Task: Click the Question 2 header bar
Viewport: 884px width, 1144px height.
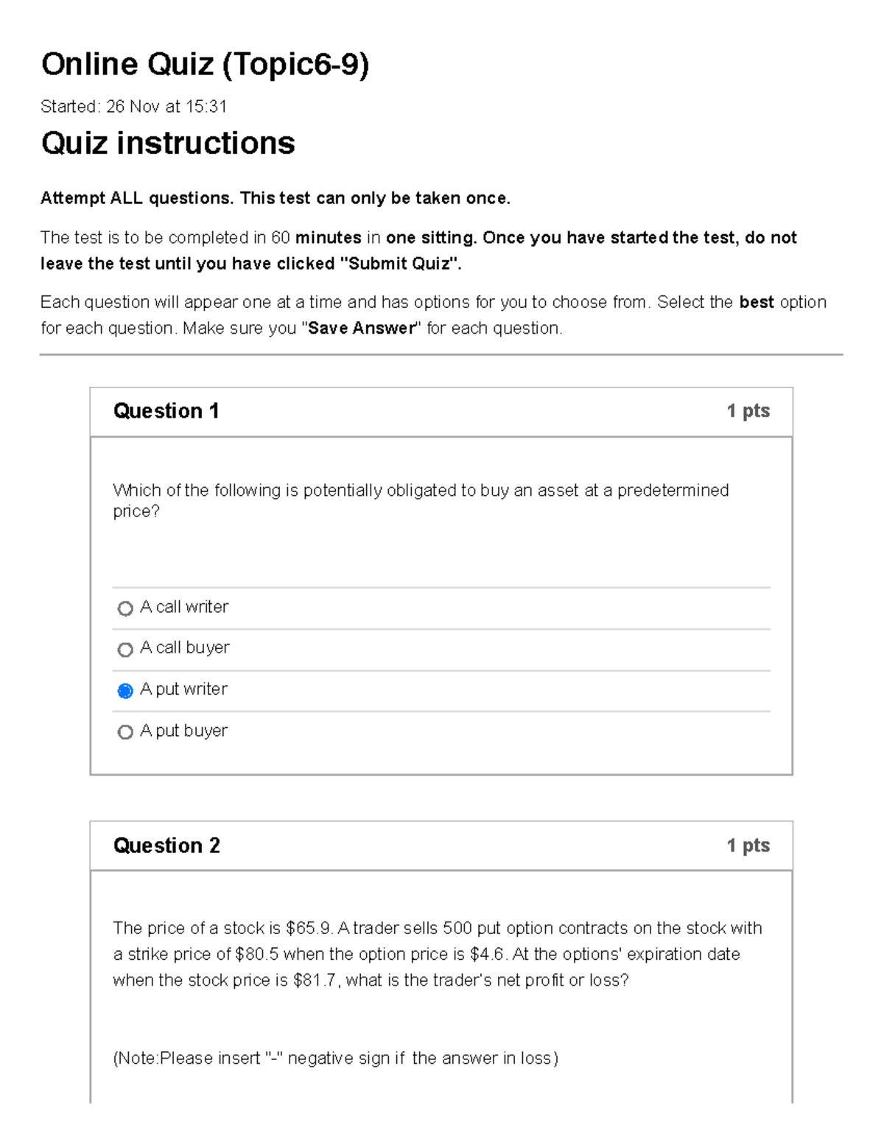Action: point(442,845)
